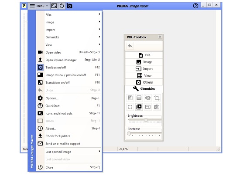Toggle the crossed-out eye icon
Image resolution: width=240 pixels, height=176 pixels.
(147, 98)
